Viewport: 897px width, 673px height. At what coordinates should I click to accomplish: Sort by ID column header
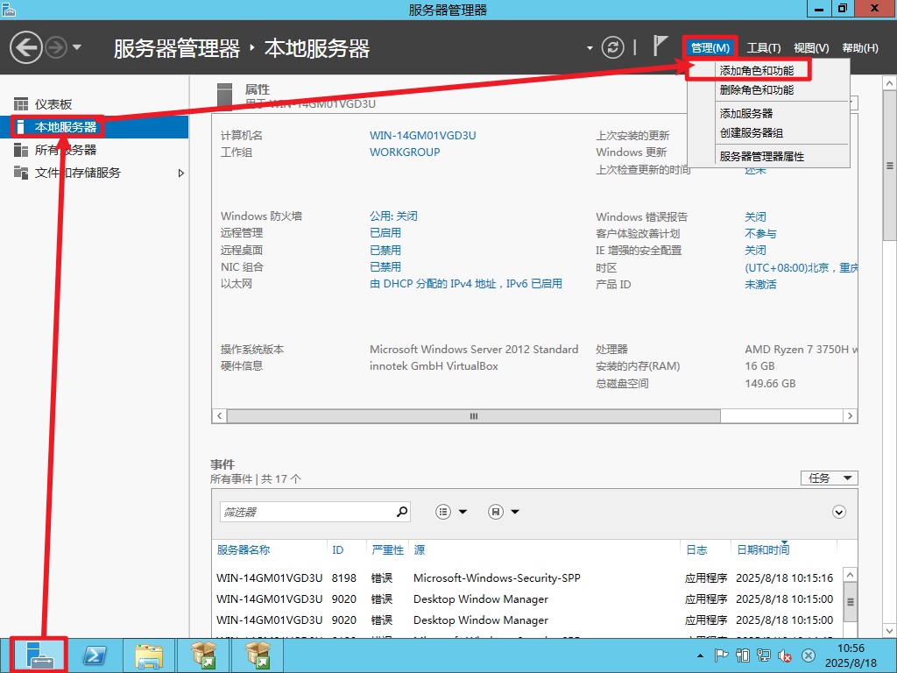coord(337,550)
